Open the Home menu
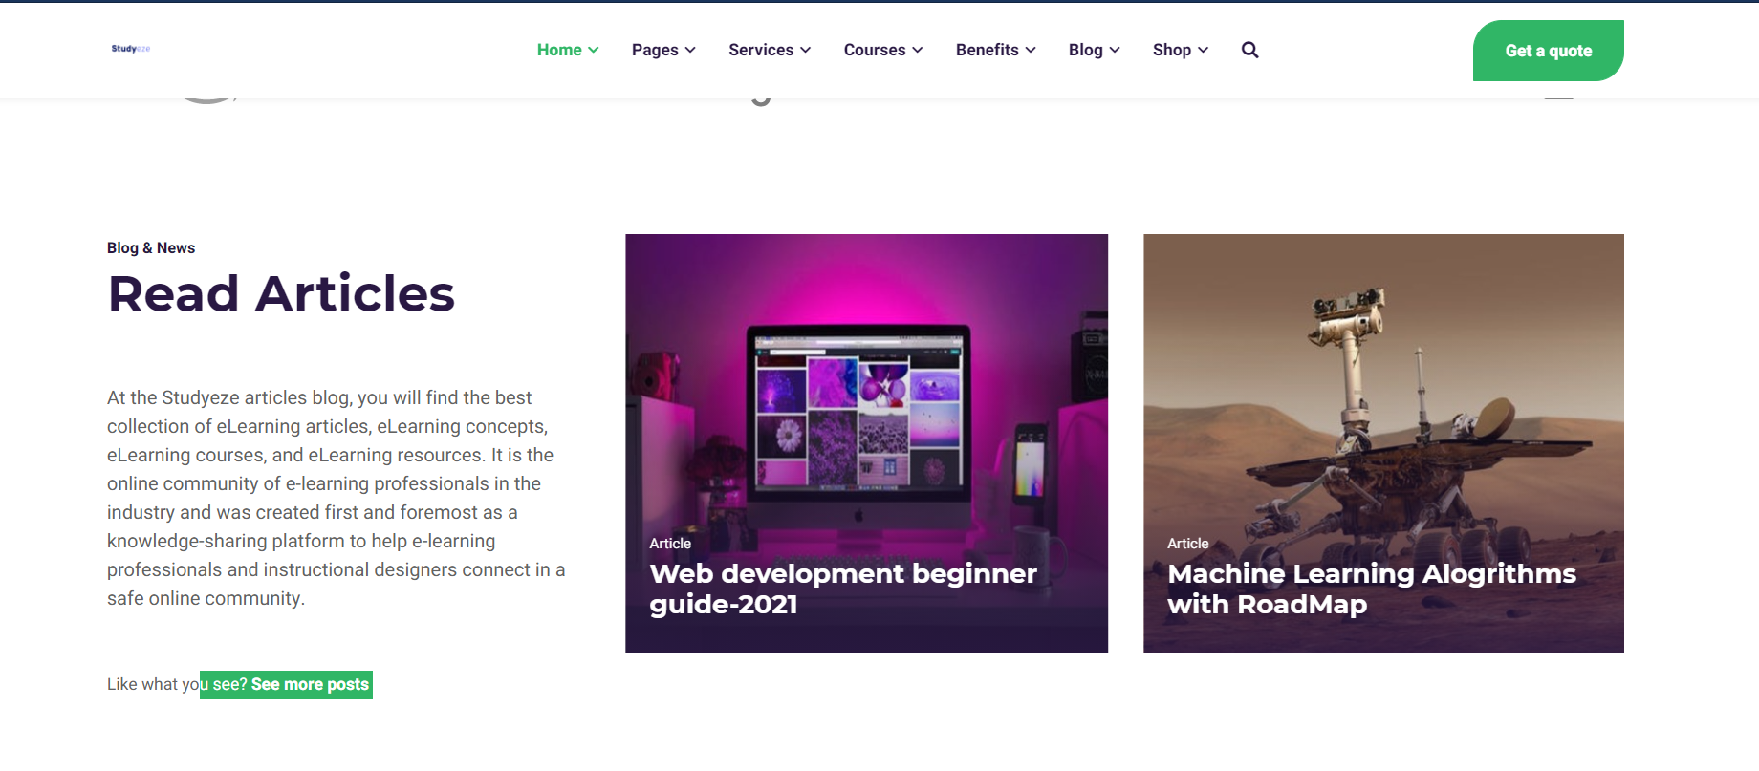The height and width of the screenshot is (771, 1759). [x=568, y=50]
